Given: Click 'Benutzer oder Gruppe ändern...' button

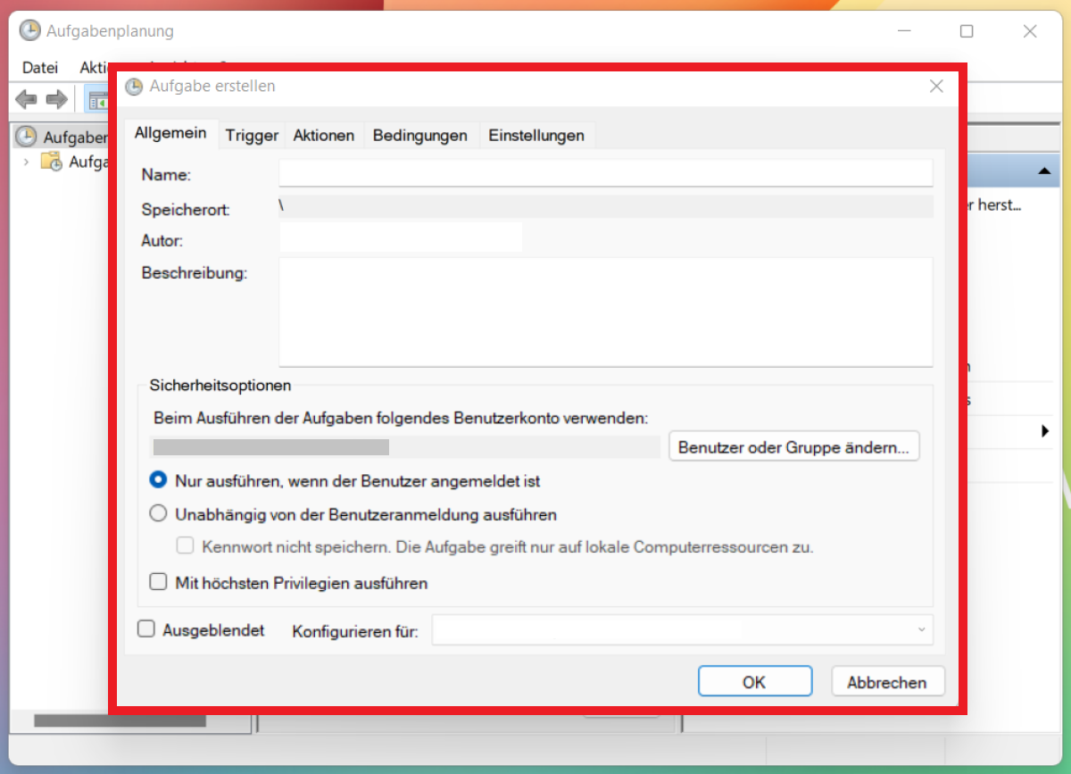Looking at the screenshot, I should tap(794, 446).
